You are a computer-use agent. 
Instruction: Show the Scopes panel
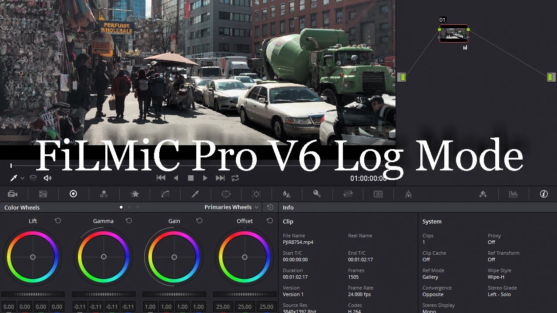(x=513, y=194)
